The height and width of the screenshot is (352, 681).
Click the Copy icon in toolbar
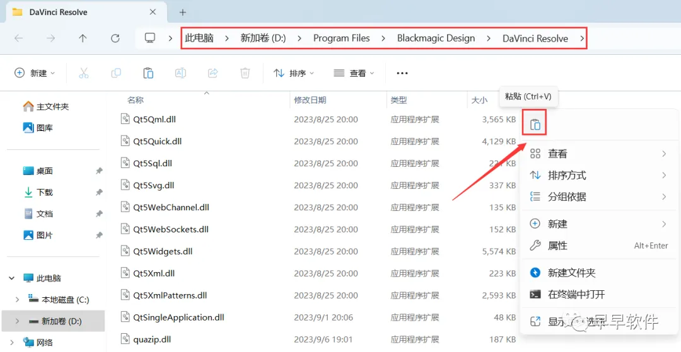coord(116,73)
